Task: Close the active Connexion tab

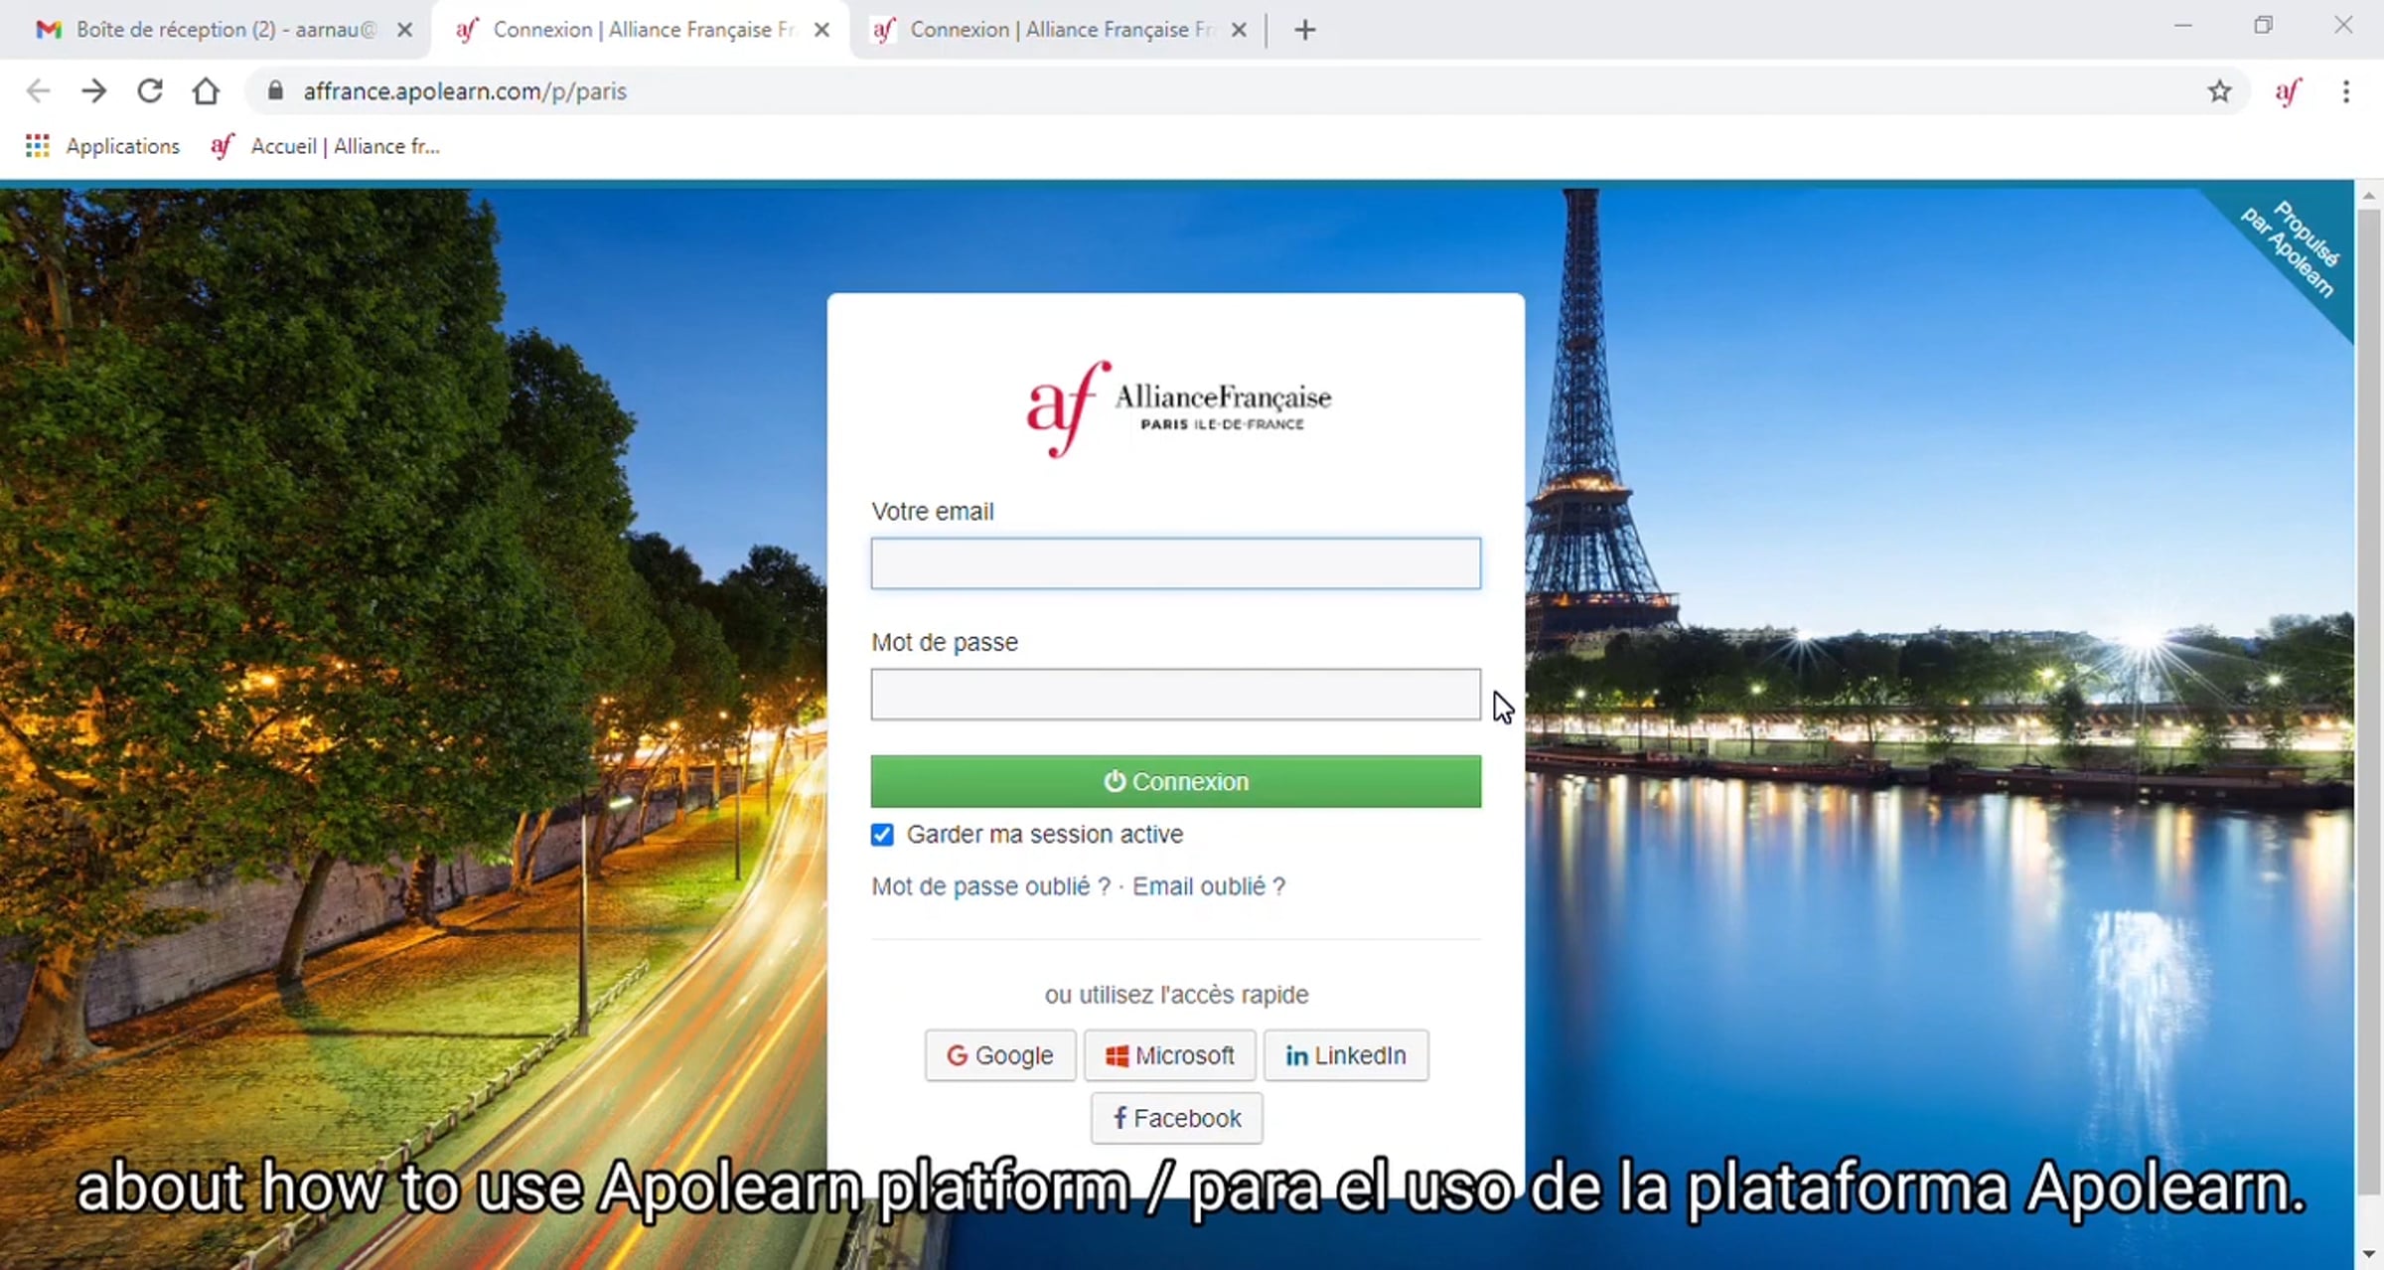Action: tap(821, 30)
